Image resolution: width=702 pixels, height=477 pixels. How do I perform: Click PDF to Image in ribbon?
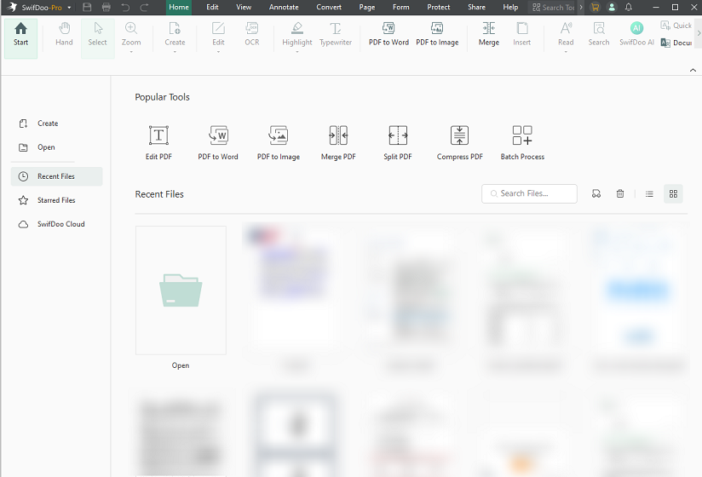(x=437, y=35)
